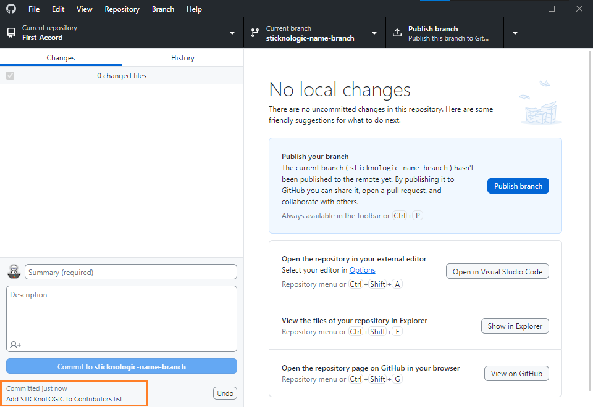Click the 0 changed files label
Image resolution: width=593 pixels, height=407 pixels.
click(122, 75)
